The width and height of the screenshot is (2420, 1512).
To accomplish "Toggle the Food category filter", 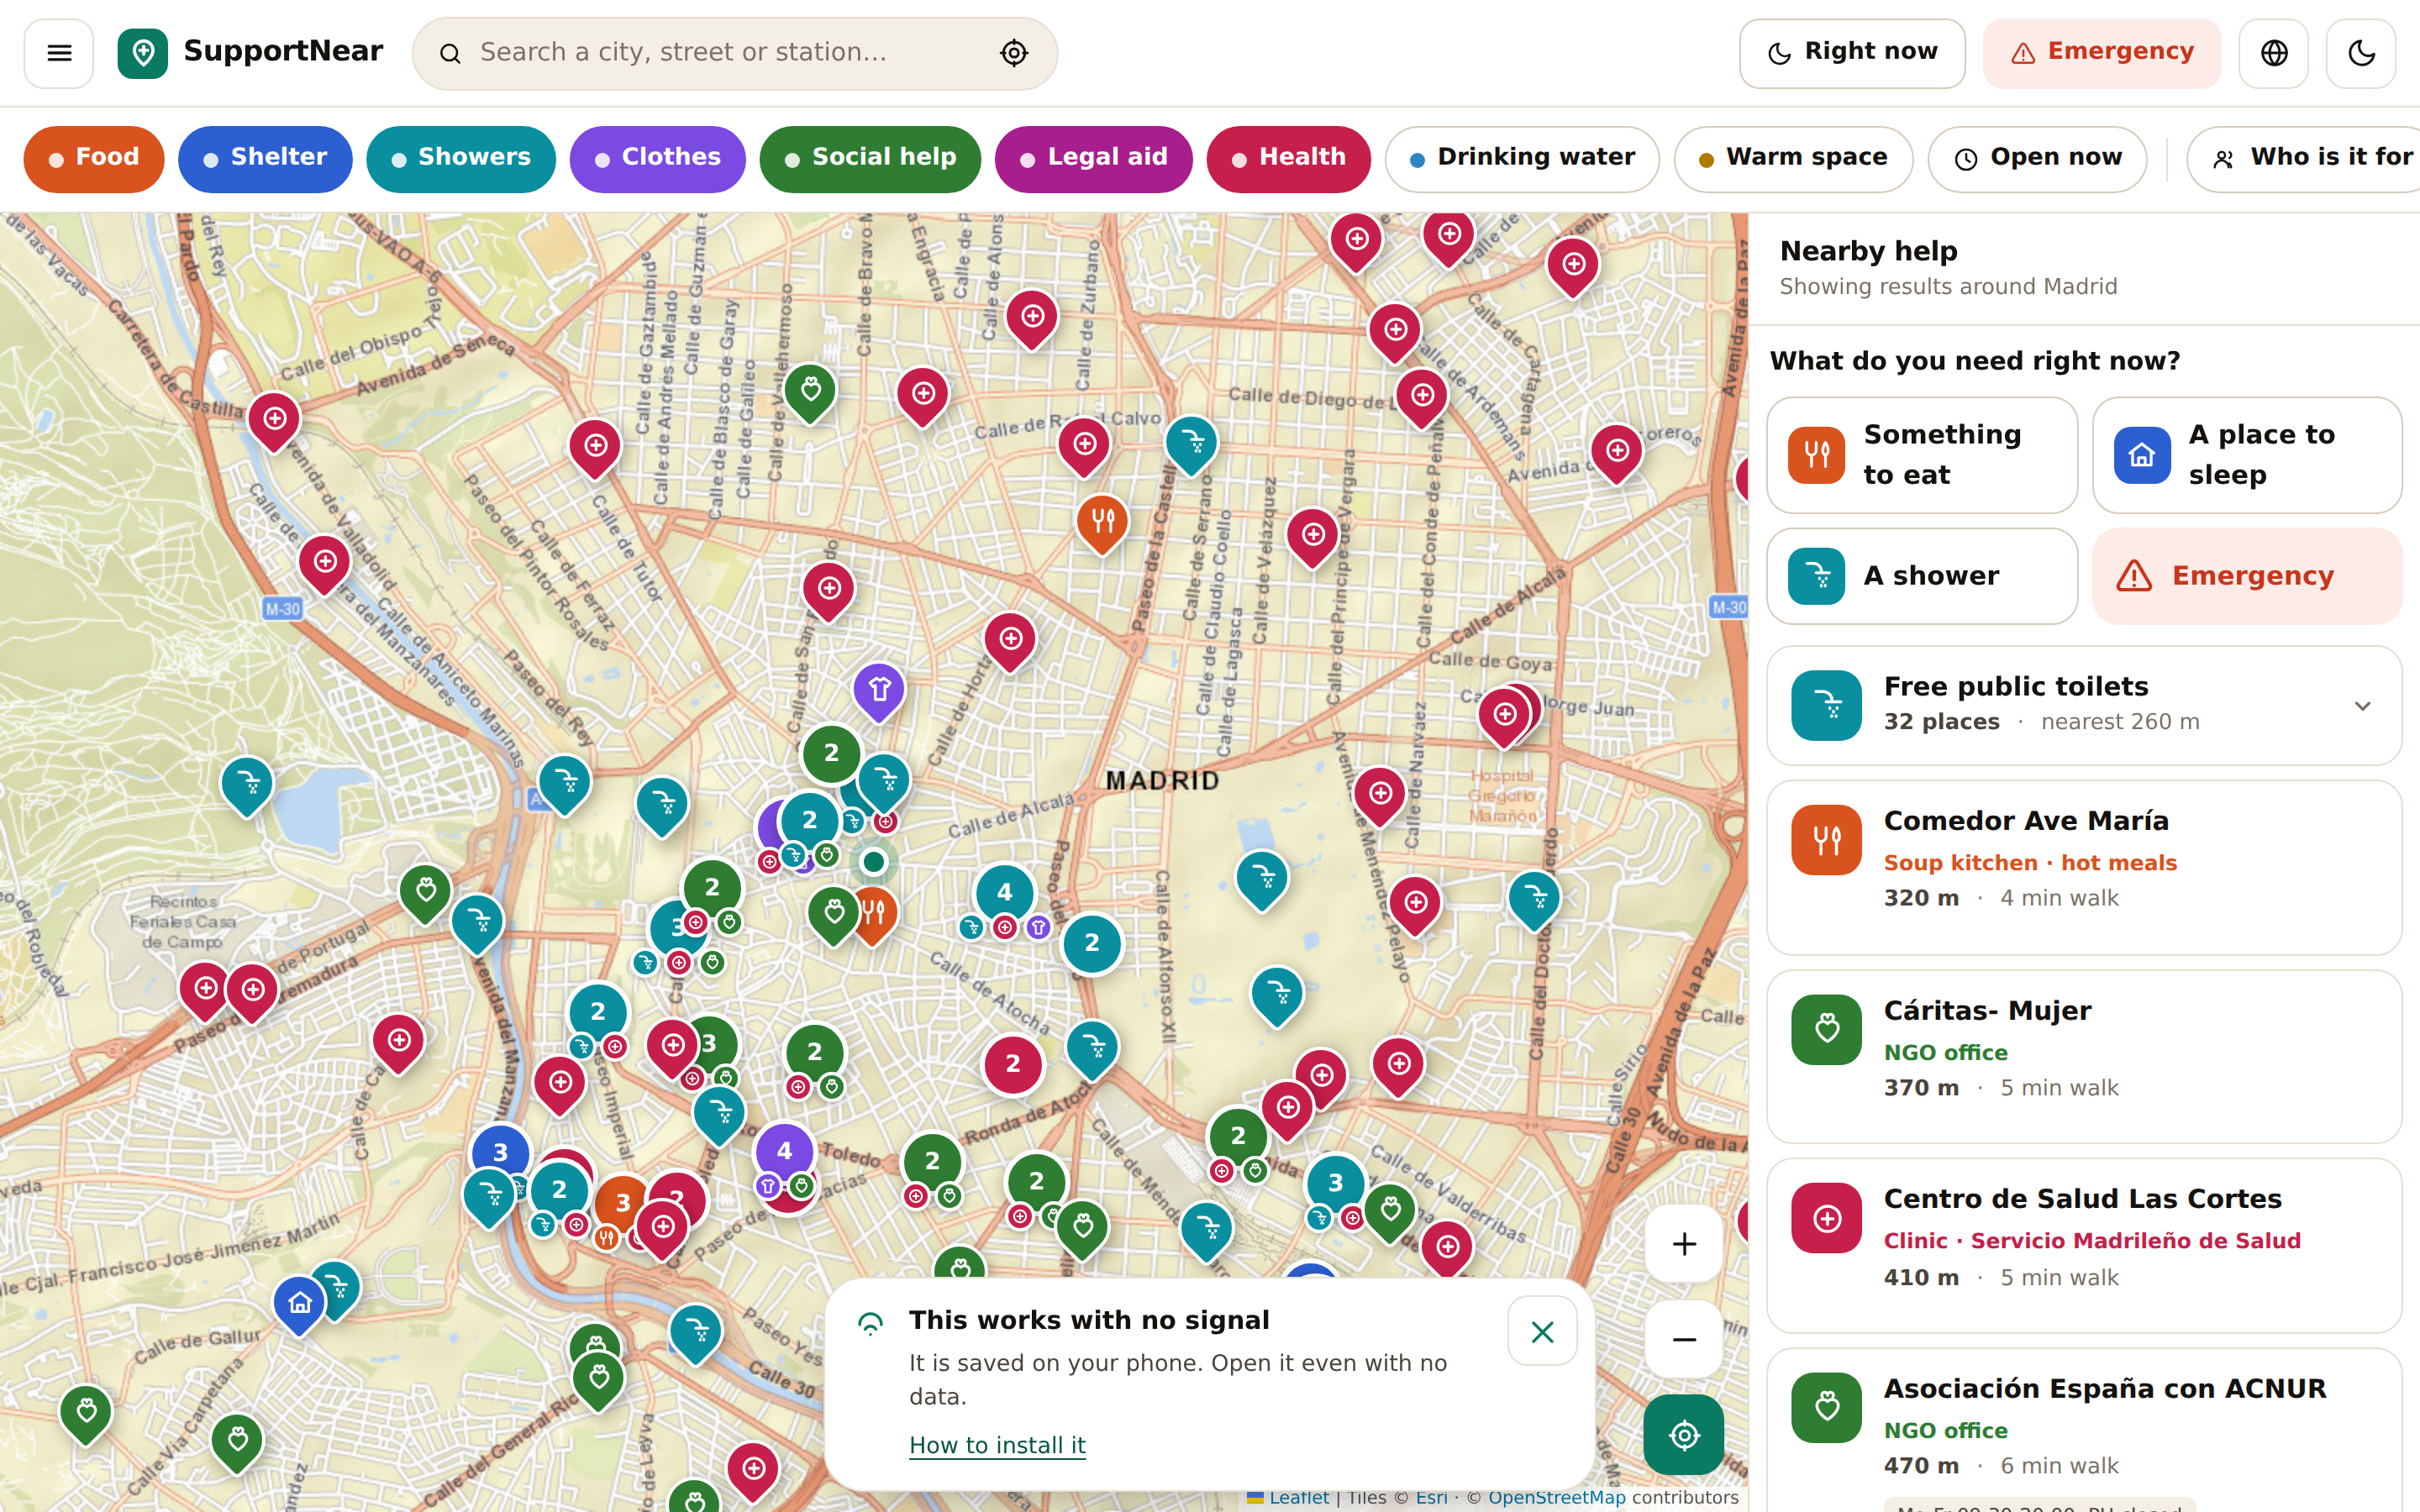I will tap(94, 158).
